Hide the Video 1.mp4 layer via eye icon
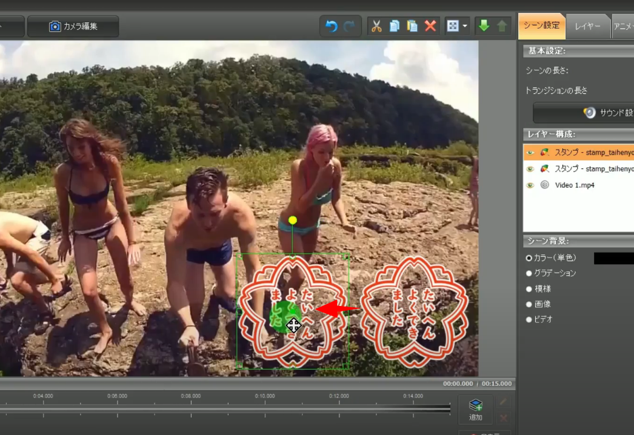 pyautogui.click(x=530, y=185)
